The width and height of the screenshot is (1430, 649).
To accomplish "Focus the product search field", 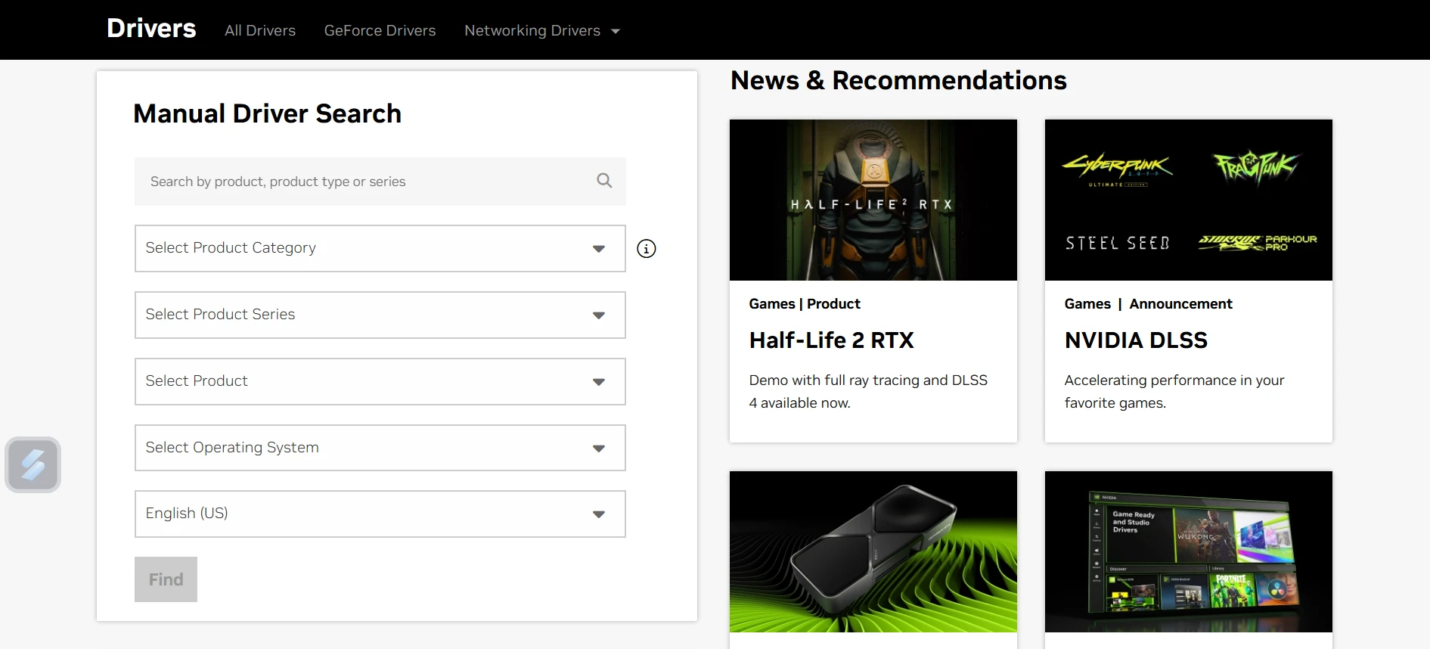I will (x=380, y=182).
